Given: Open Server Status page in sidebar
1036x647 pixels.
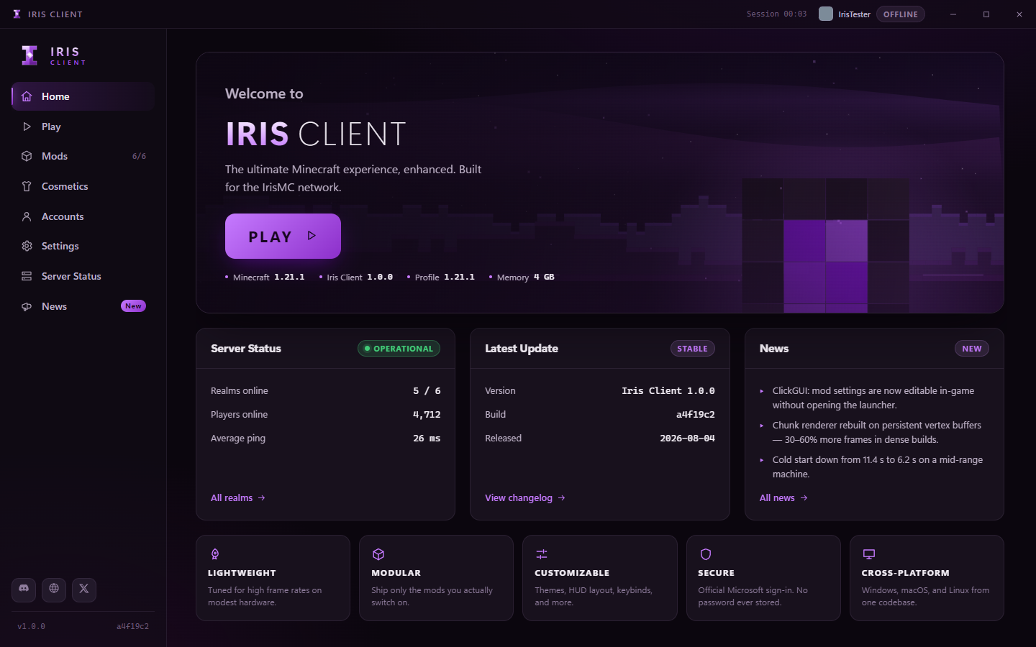Looking at the screenshot, I should (83, 276).
